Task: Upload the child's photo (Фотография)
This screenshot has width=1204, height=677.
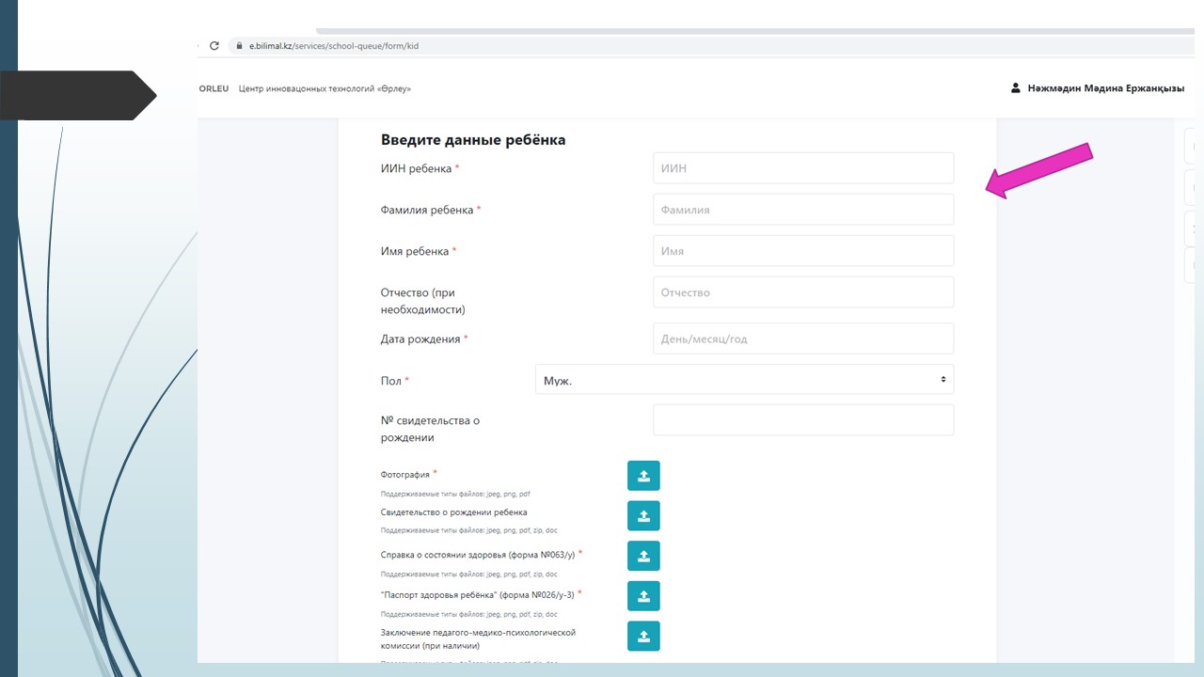Action: (x=643, y=476)
